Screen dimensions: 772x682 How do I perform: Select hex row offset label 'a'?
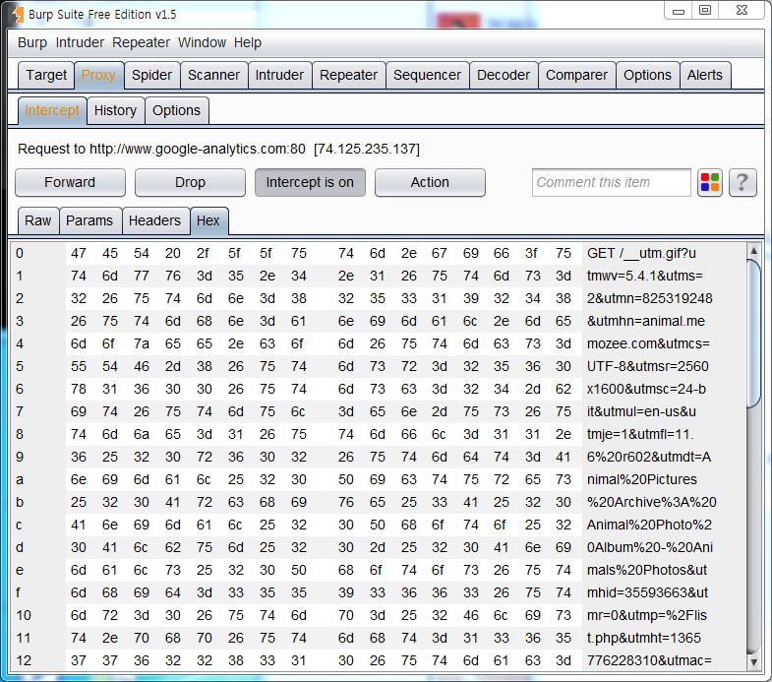click(20, 479)
